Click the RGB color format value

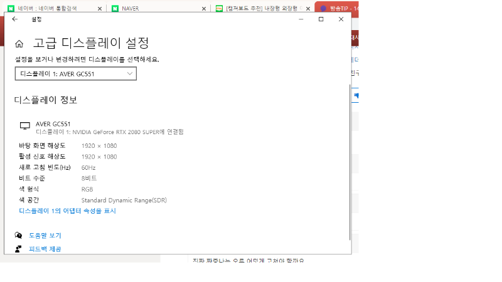(87, 189)
